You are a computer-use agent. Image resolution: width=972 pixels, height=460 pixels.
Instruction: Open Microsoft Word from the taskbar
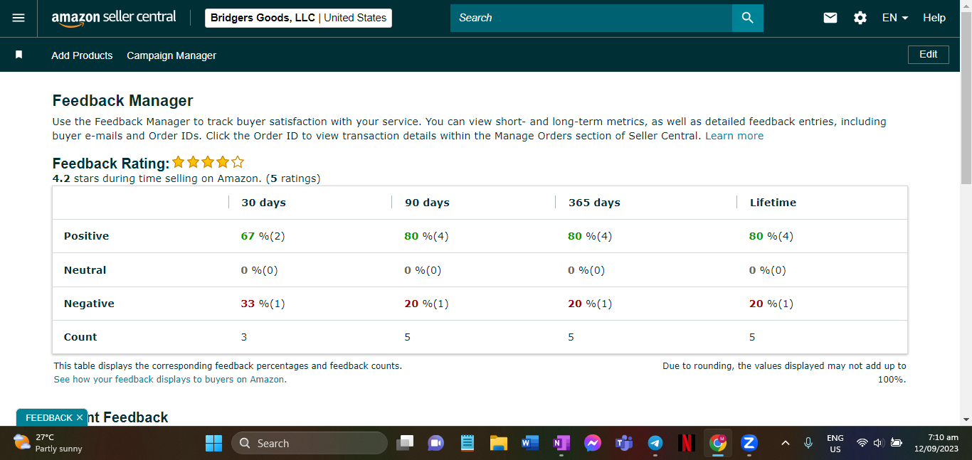click(x=529, y=443)
